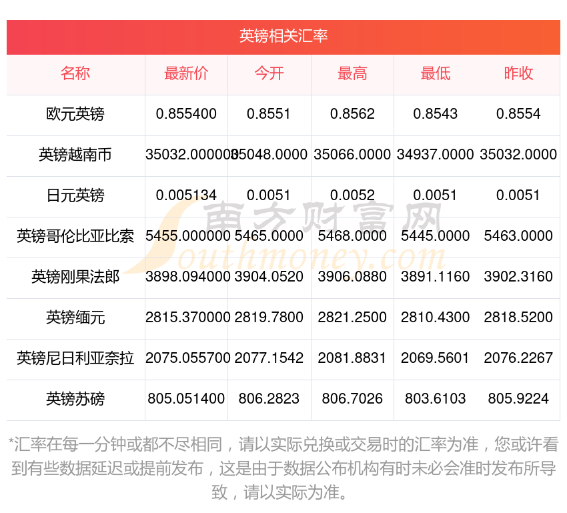Viewport: 567px width, 513px height.
Task: Click open price 0.8551
Action: [x=269, y=114]
